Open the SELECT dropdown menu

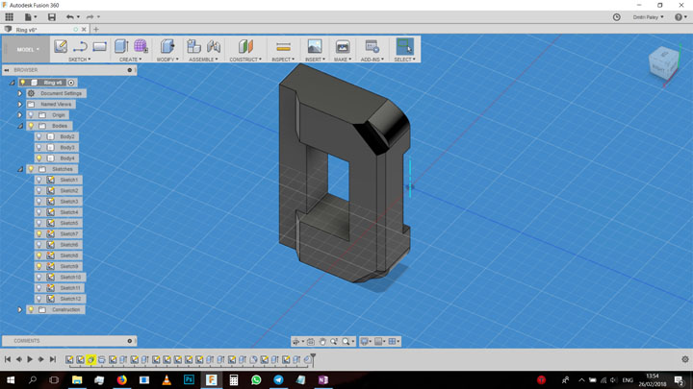(404, 60)
